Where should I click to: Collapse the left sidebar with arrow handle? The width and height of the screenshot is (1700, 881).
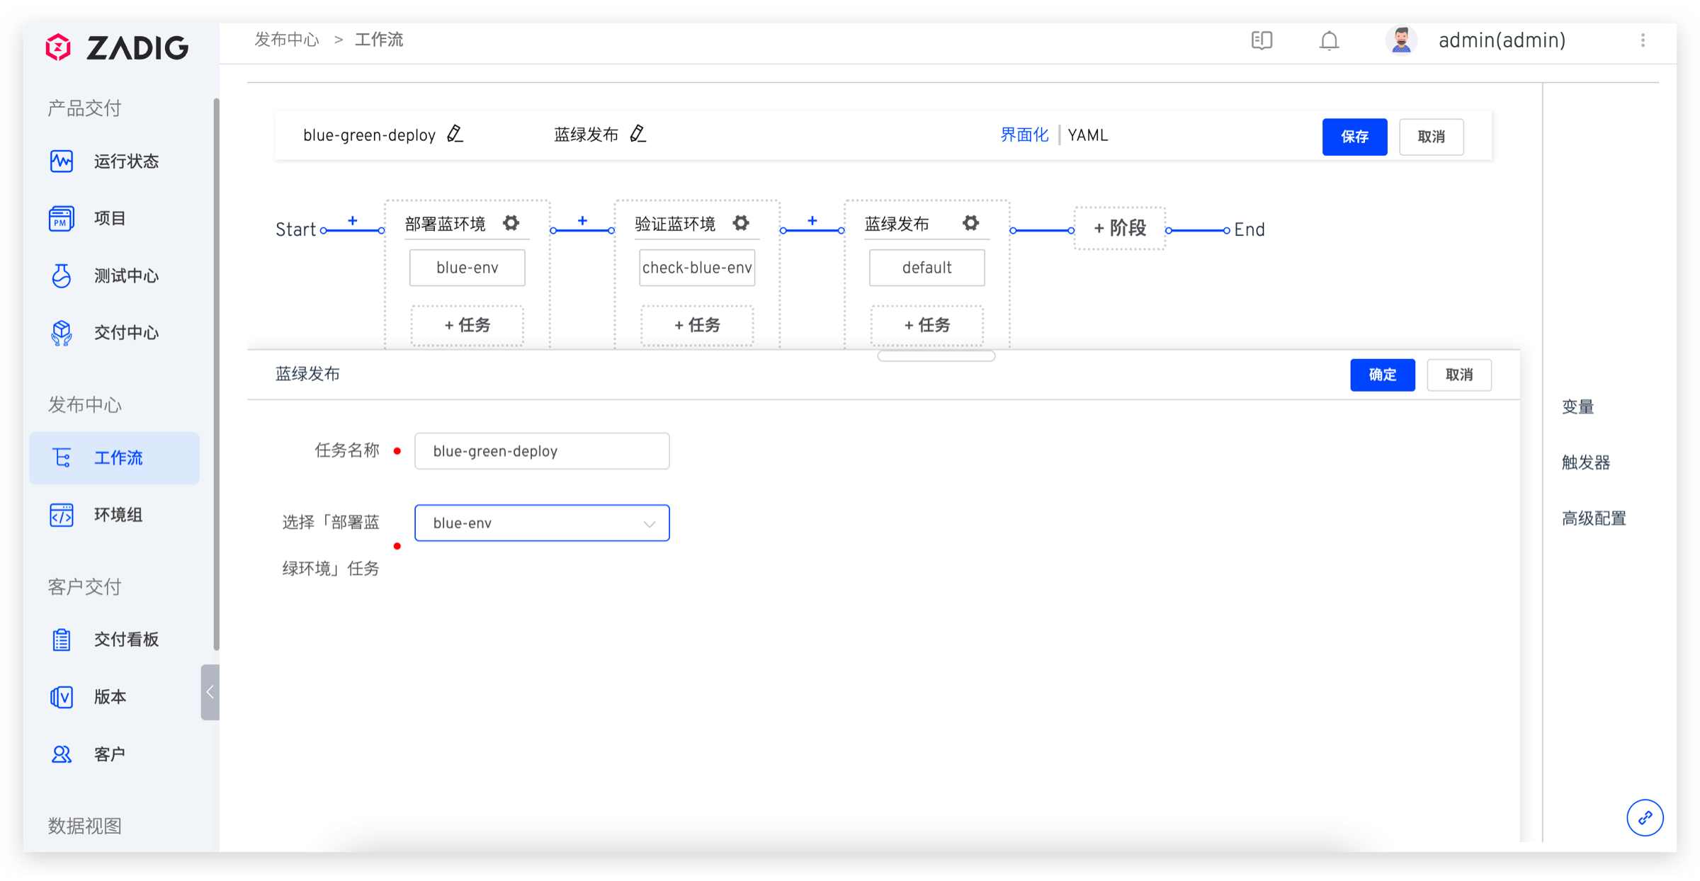coord(210,692)
